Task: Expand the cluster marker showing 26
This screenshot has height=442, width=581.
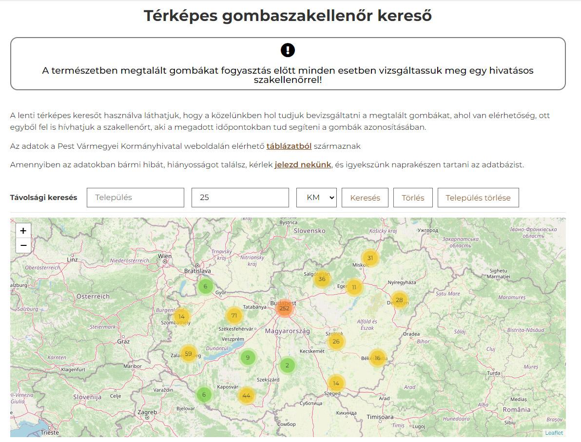Action: pyautogui.click(x=336, y=342)
